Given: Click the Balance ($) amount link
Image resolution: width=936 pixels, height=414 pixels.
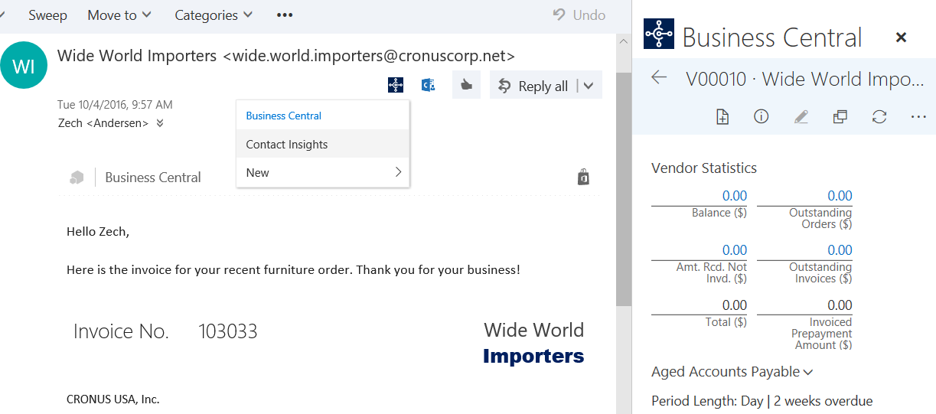Looking at the screenshot, I should coord(734,196).
